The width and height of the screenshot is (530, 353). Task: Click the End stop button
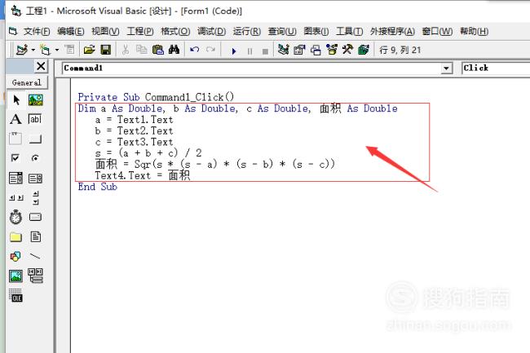pyautogui.click(x=265, y=51)
